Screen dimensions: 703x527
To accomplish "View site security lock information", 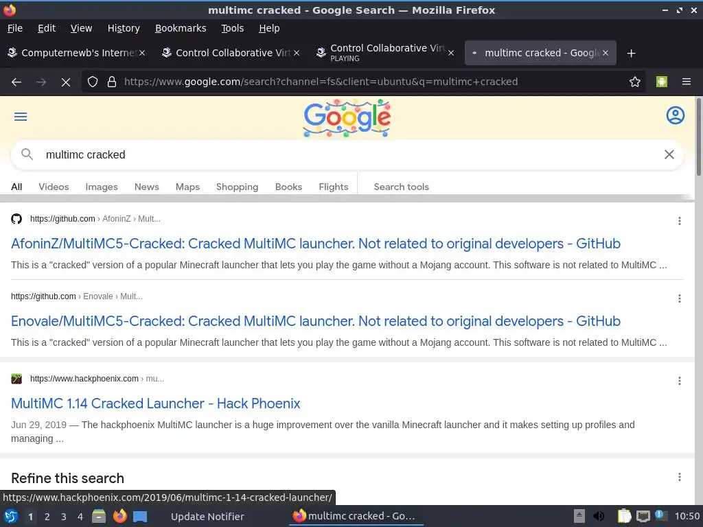I will pyautogui.click(x=112, y=82).
